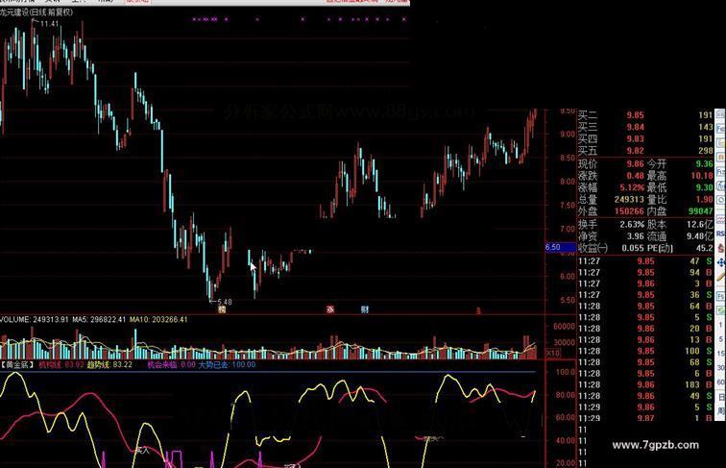This screenshot has width=726, height=468.
Task: Click the 龙元建设 chart title
Action: click(x=37, y=12)
